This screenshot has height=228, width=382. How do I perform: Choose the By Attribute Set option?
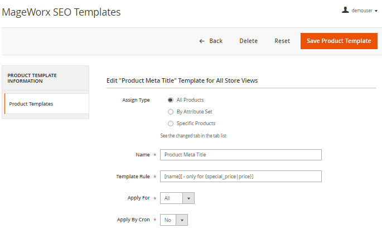pos(171,112)
